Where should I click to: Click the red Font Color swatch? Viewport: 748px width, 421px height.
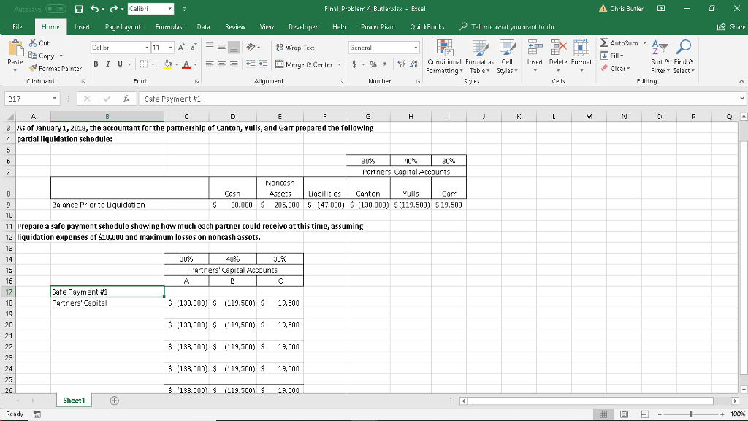[186, 64]
